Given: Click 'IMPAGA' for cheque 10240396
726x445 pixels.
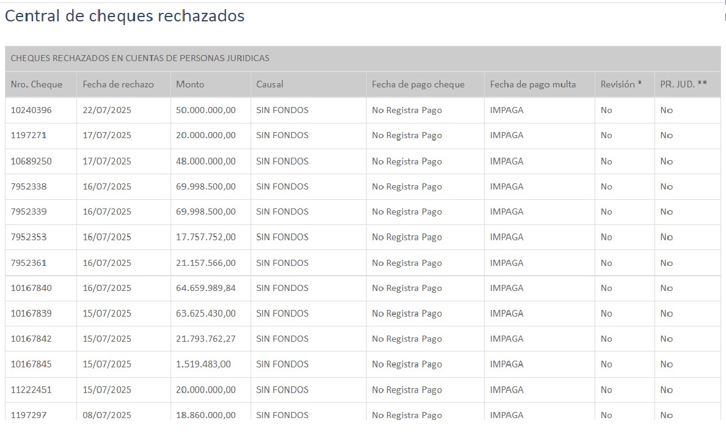Looking at the screenshot, I should click(507, 110).
